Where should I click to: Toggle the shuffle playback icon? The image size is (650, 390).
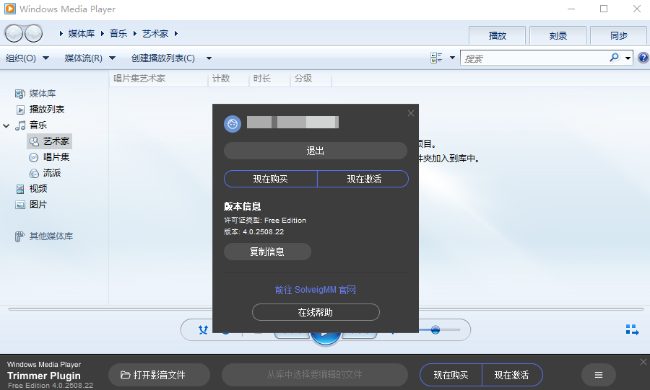click(203, 329)
